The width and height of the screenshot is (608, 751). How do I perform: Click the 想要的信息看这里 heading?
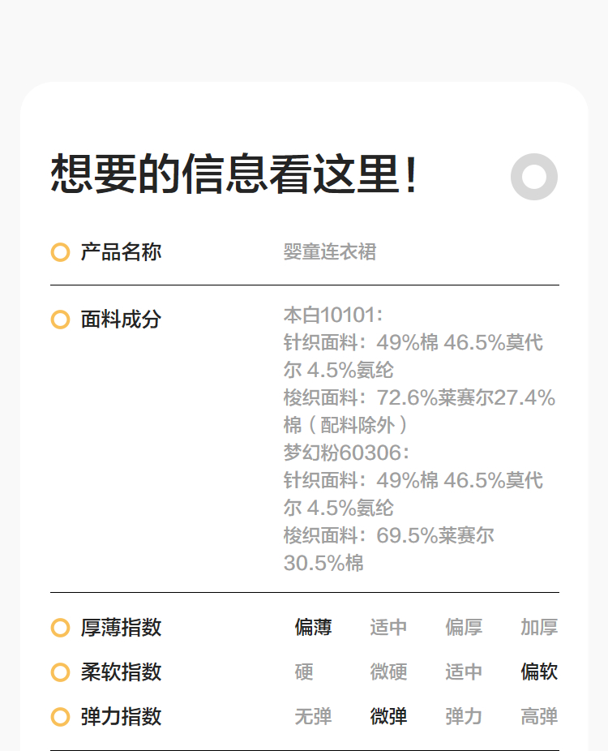coord(234,174)
